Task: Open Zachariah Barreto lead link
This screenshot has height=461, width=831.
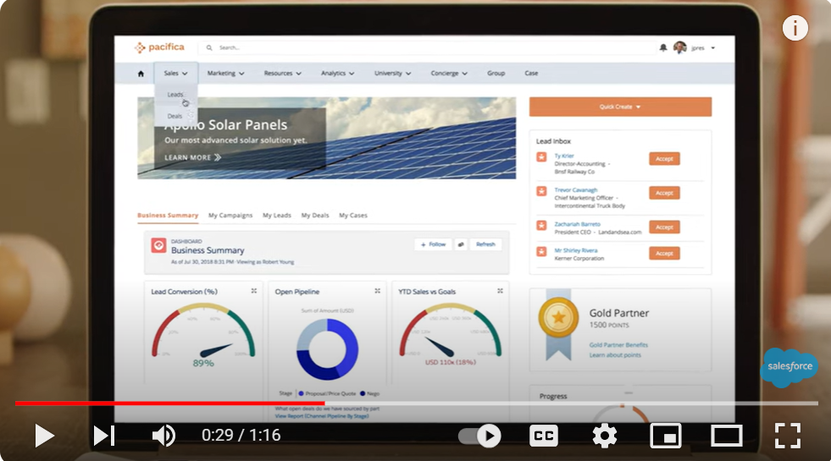Action: (577, 224)
